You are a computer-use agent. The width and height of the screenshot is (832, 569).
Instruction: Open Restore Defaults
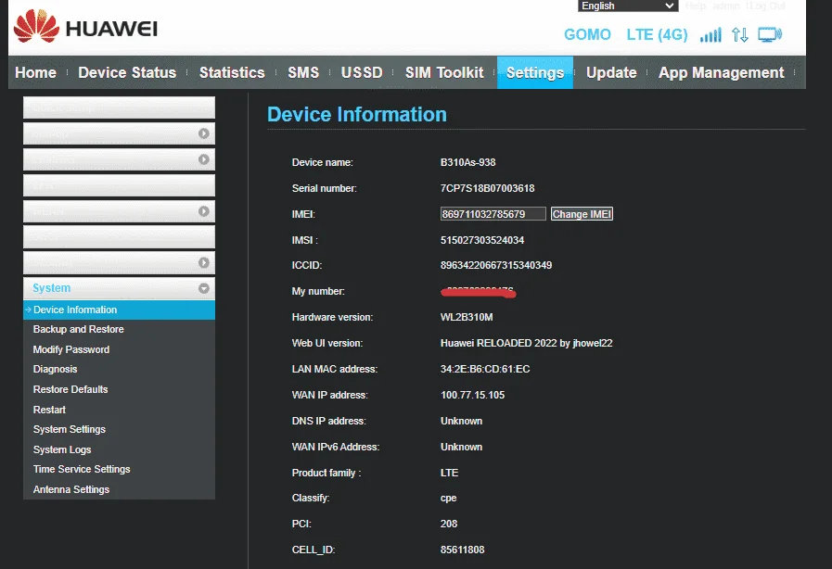point(70,389)
